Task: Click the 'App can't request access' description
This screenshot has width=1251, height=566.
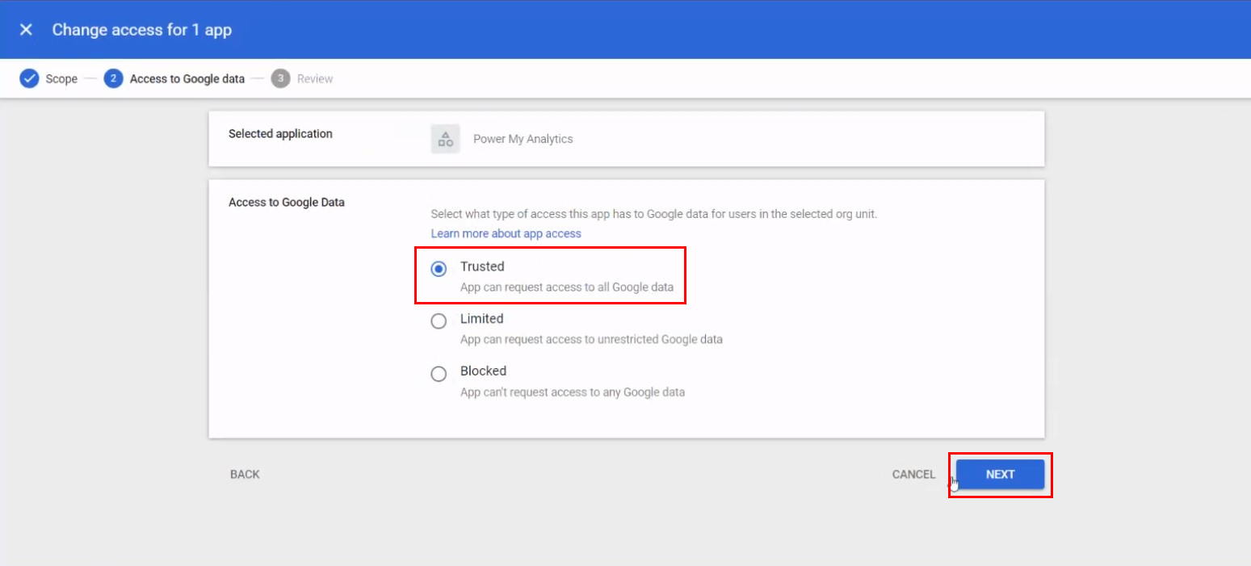Action: (572, 392)
